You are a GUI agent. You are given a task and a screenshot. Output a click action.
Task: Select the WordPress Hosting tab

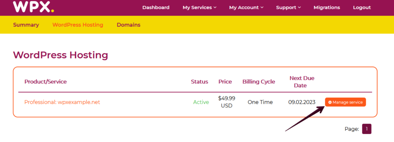click(78, 25)
